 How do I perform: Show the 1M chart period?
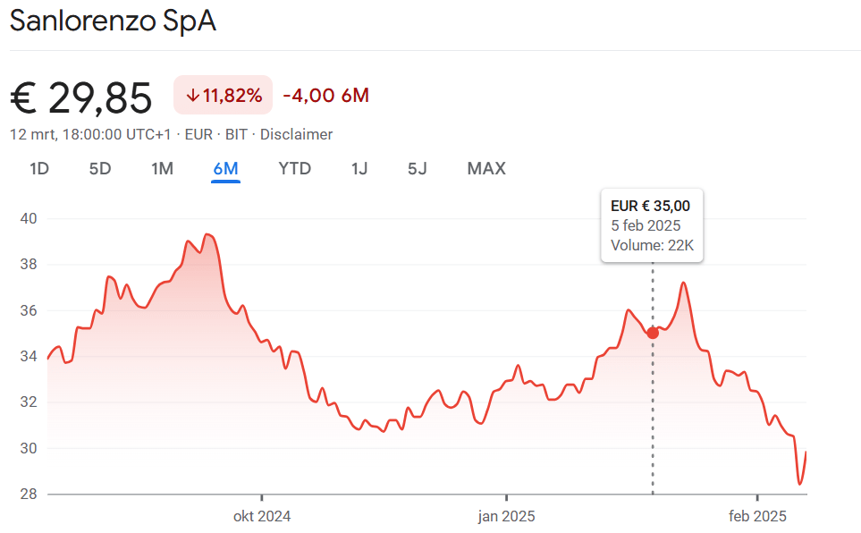(x=162, y=168)
